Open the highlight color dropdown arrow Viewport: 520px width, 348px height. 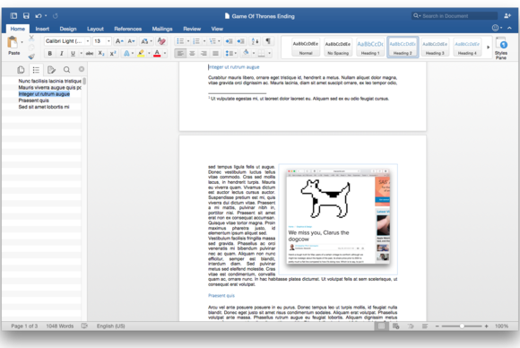pyautogui.click(x=149, y=54)
